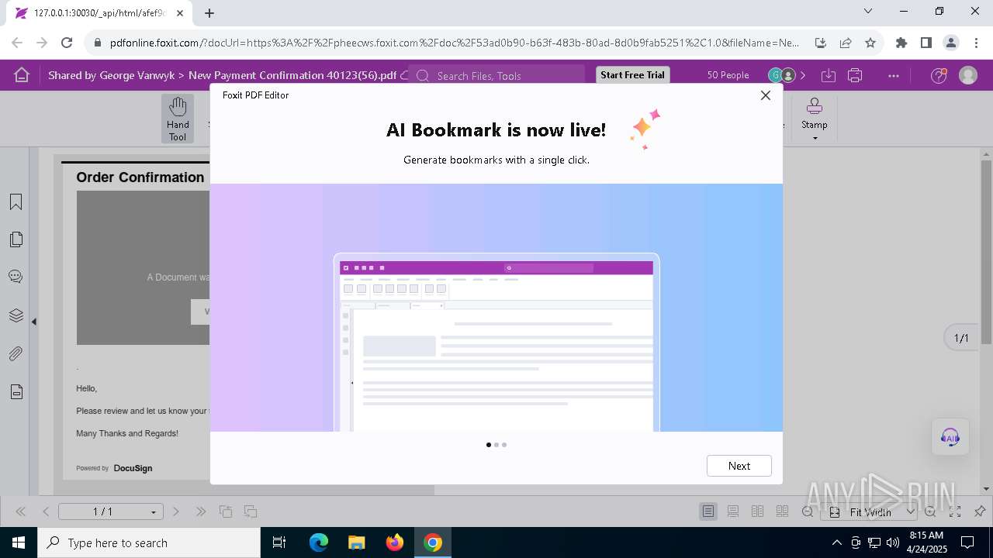Enable facing pages view mode

pyautogui.click(x=758, y=511)
